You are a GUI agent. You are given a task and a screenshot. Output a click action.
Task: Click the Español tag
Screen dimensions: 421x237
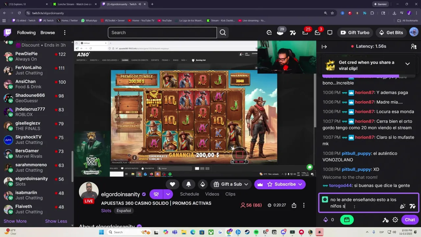(x=124, y=211)
